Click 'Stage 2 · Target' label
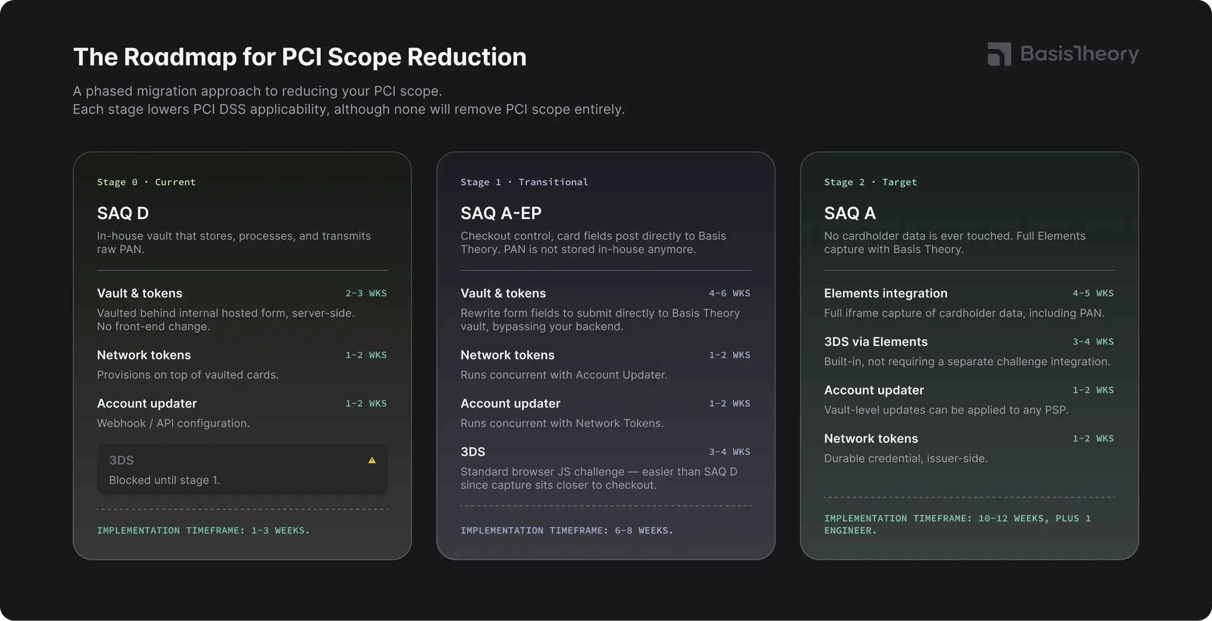Screen dimensions: 1212x621 [871, 182]
